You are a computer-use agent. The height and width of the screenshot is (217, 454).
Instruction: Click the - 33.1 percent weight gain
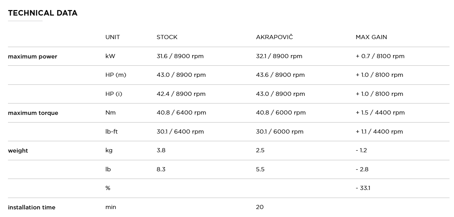[363, 188]
